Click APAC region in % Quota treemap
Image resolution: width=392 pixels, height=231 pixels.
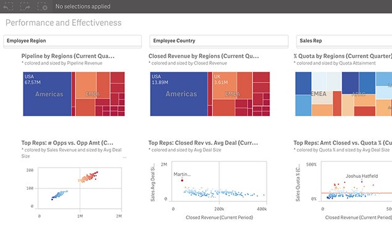tap(359, 94)
